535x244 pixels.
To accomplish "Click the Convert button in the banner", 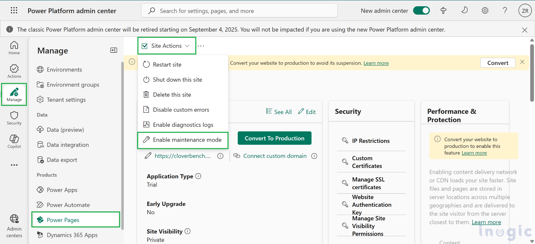I will click(x=498, y=63).
